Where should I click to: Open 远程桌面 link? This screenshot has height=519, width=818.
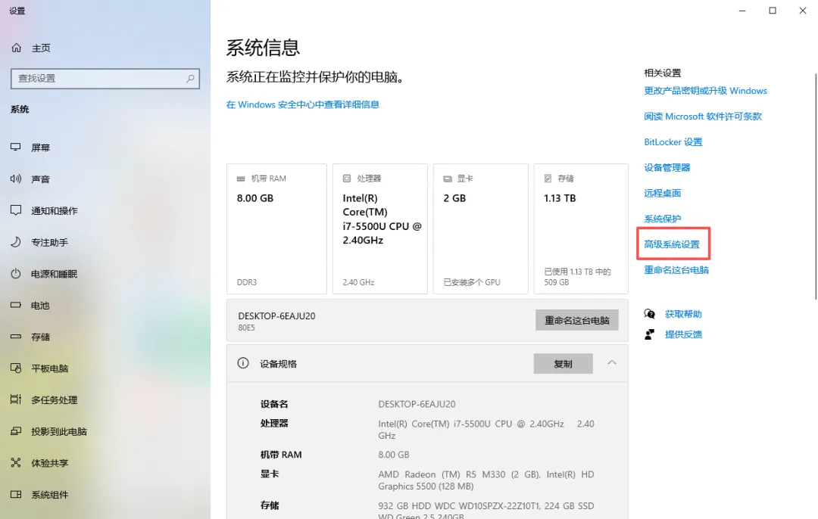[x=662, y=193]
